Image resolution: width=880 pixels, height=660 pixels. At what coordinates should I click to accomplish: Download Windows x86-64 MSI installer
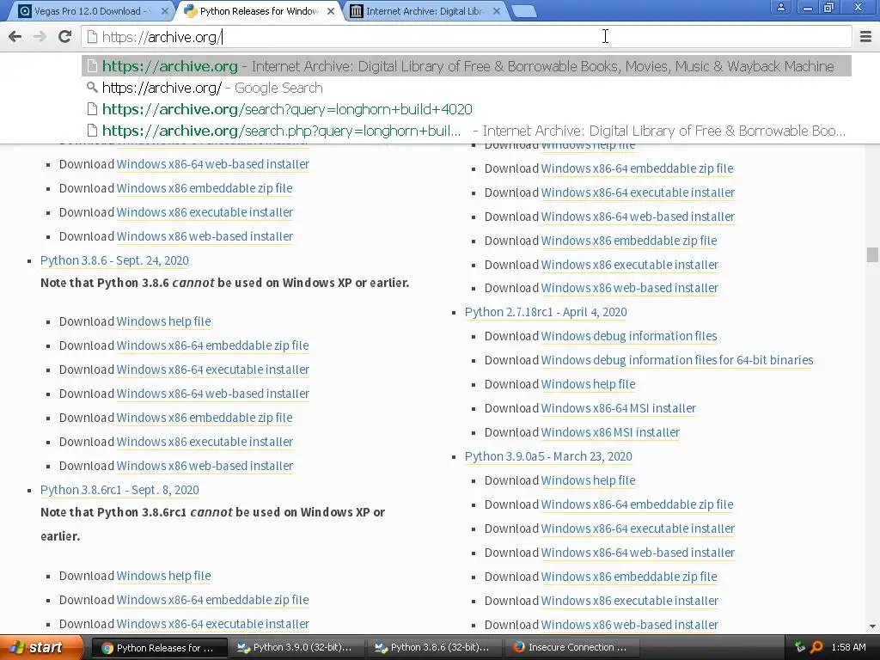[619, 408]
